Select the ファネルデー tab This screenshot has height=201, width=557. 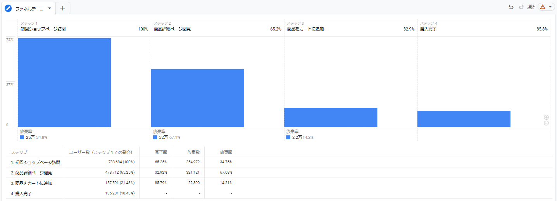pos(29,8)
